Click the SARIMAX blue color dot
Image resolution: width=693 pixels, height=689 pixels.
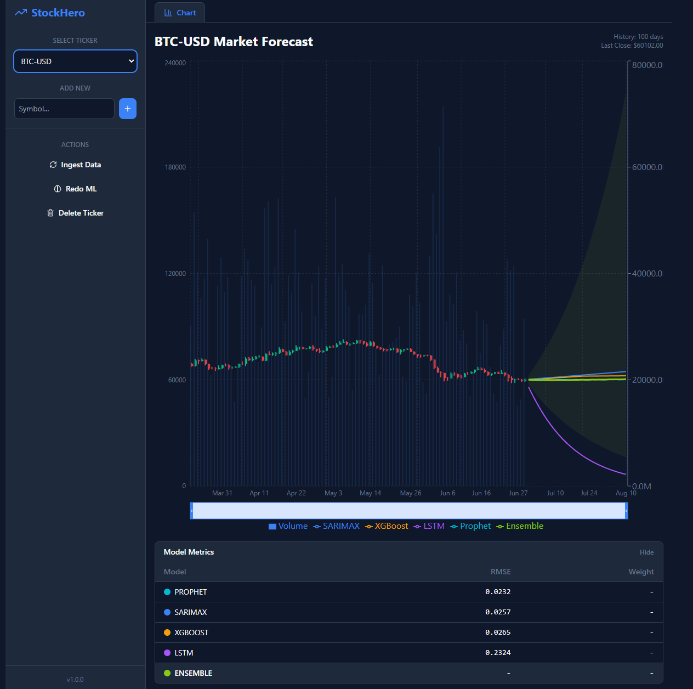(x=167, y=612)
